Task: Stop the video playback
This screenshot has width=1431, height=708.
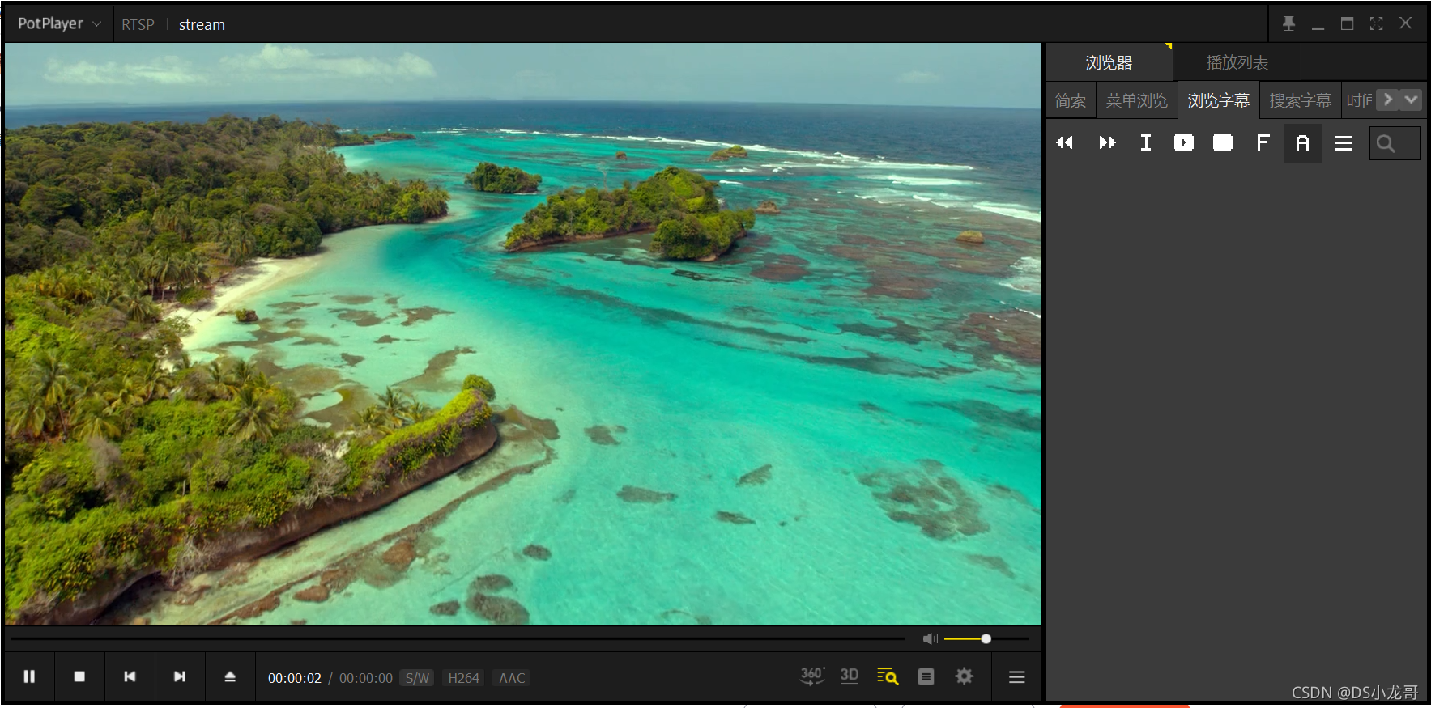Action: point(79,676)
